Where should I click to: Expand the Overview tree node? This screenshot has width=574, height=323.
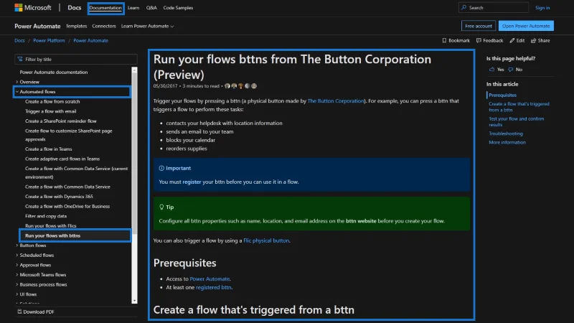[x=17, y=82]
